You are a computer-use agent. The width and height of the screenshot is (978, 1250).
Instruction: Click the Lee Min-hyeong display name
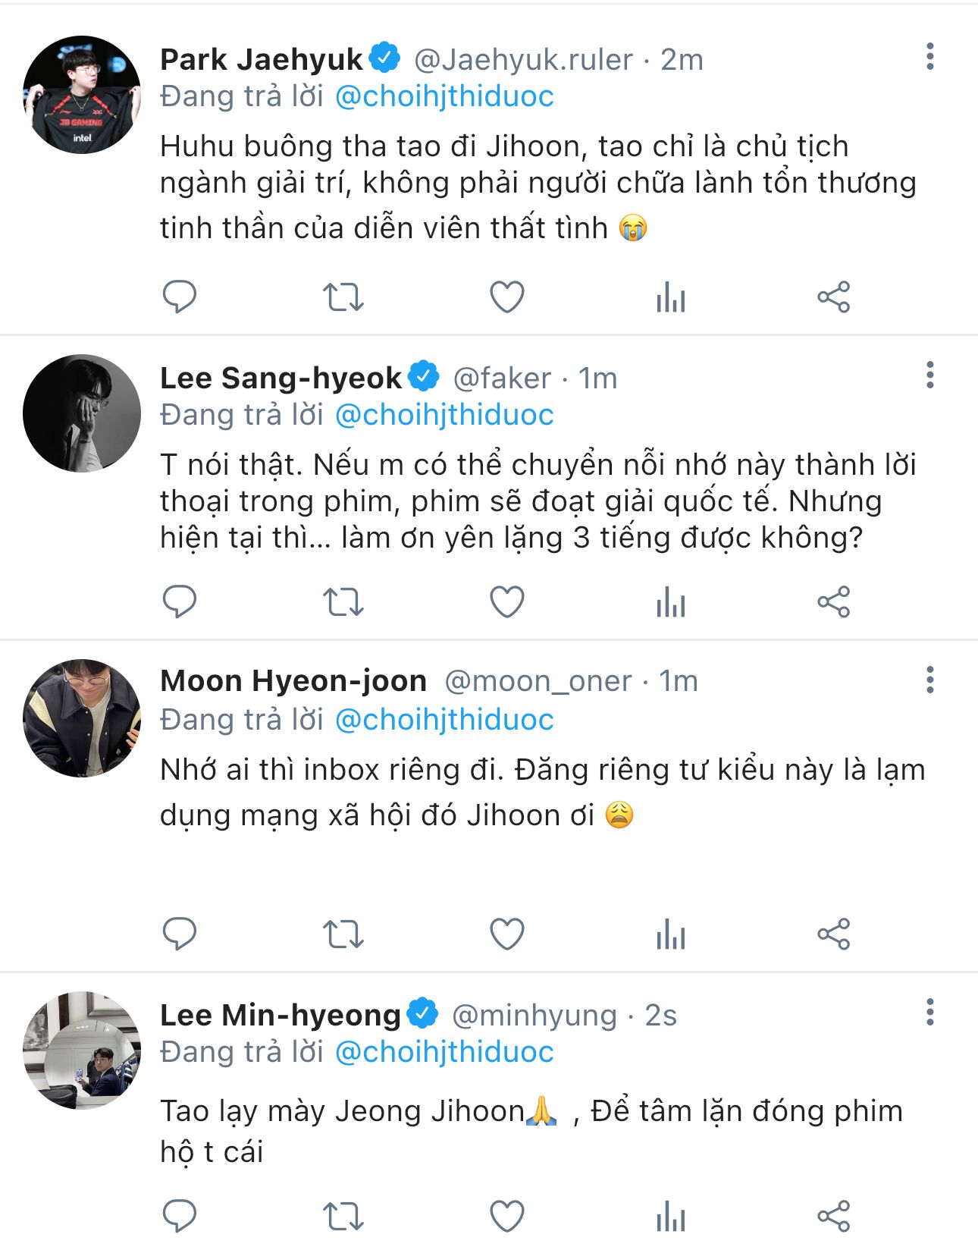pyautogui.click(x=281, y=1015)
